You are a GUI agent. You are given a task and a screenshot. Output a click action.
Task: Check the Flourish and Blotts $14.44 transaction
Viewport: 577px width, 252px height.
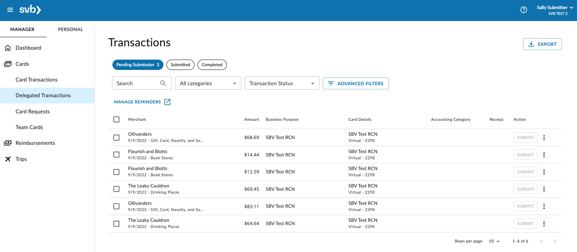coord(117,155)
